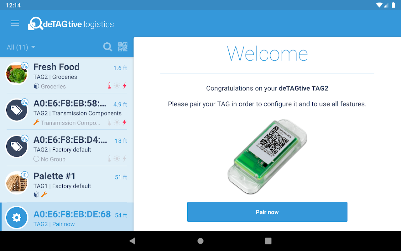Image resolution: width=401 pixels, height=251 pixels.
Task: Tap the orange wrench icon under Palette #1
Action: 44,195
